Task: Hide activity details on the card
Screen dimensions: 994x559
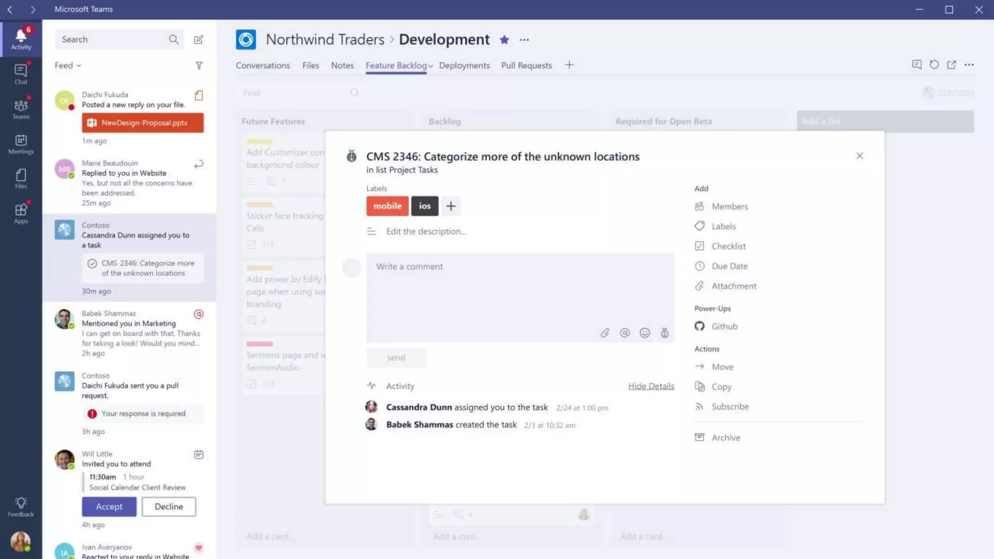Action: click(x=651, y=386)
